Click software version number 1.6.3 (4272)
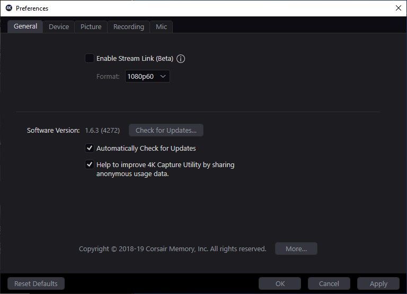 coord(102,130)
